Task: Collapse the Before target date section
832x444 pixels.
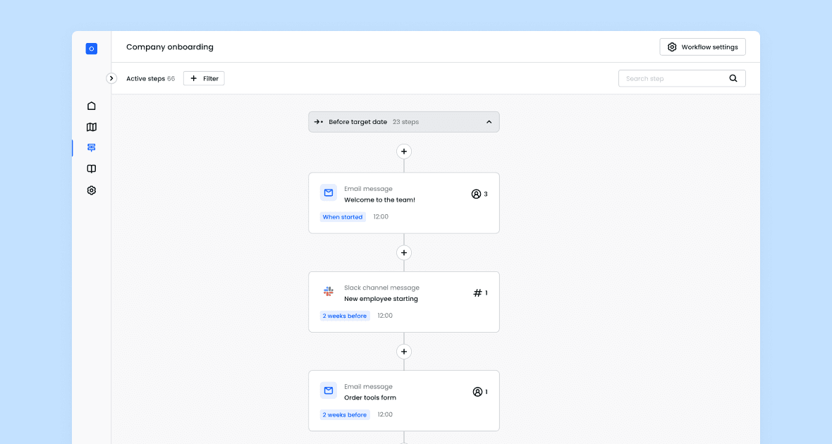Action: click(489, 121)
